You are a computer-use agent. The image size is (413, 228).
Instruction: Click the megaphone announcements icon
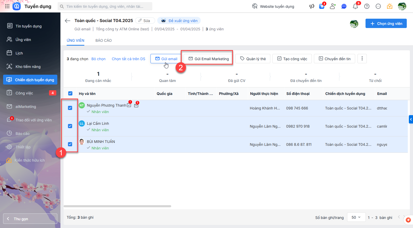(312, 6)
